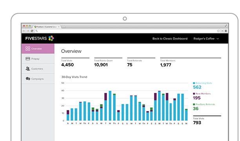Click the browser address bar

[x=125, y=31]
